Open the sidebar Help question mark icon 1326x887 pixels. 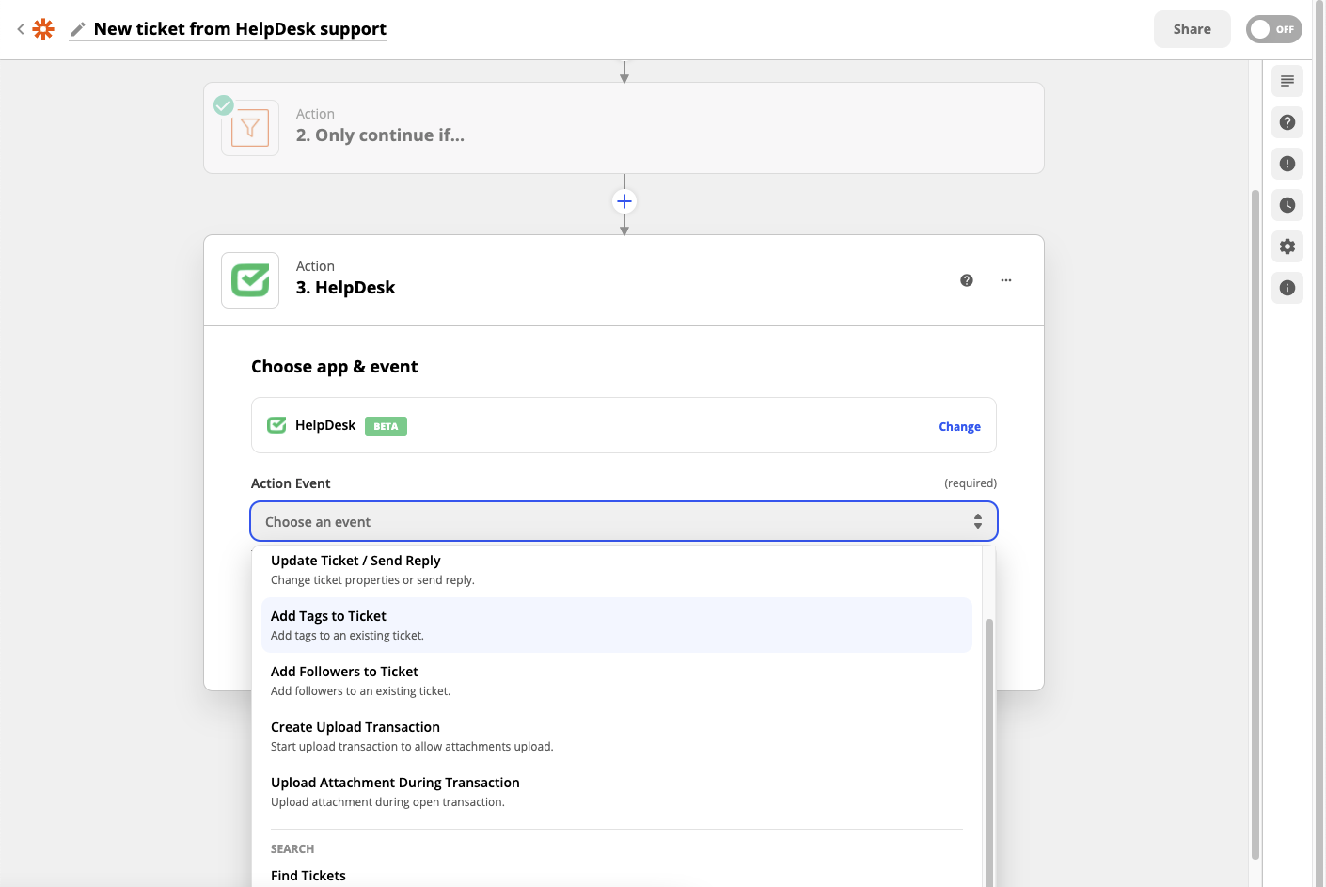point(1287,122)
